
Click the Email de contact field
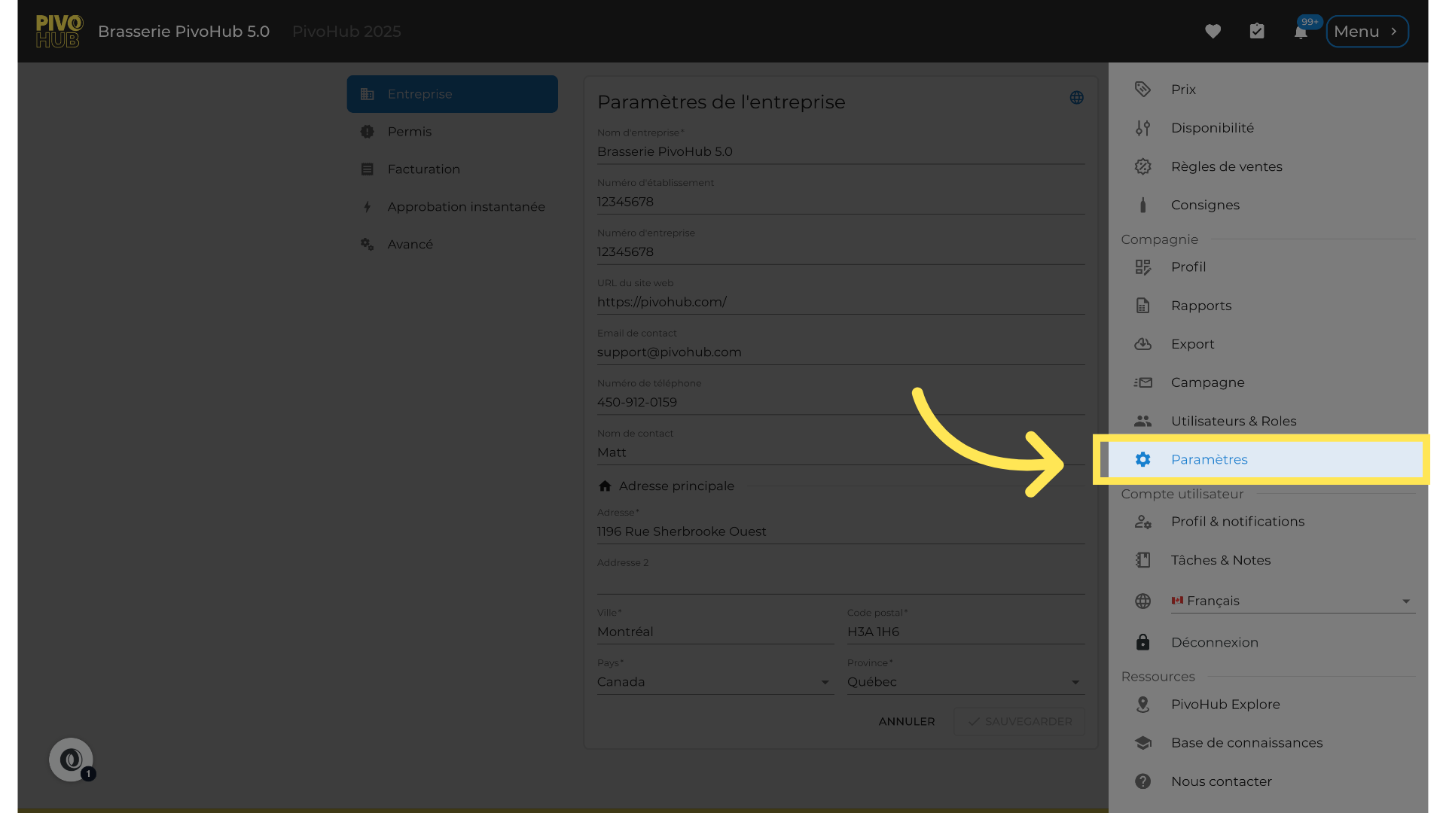[840, 352]
